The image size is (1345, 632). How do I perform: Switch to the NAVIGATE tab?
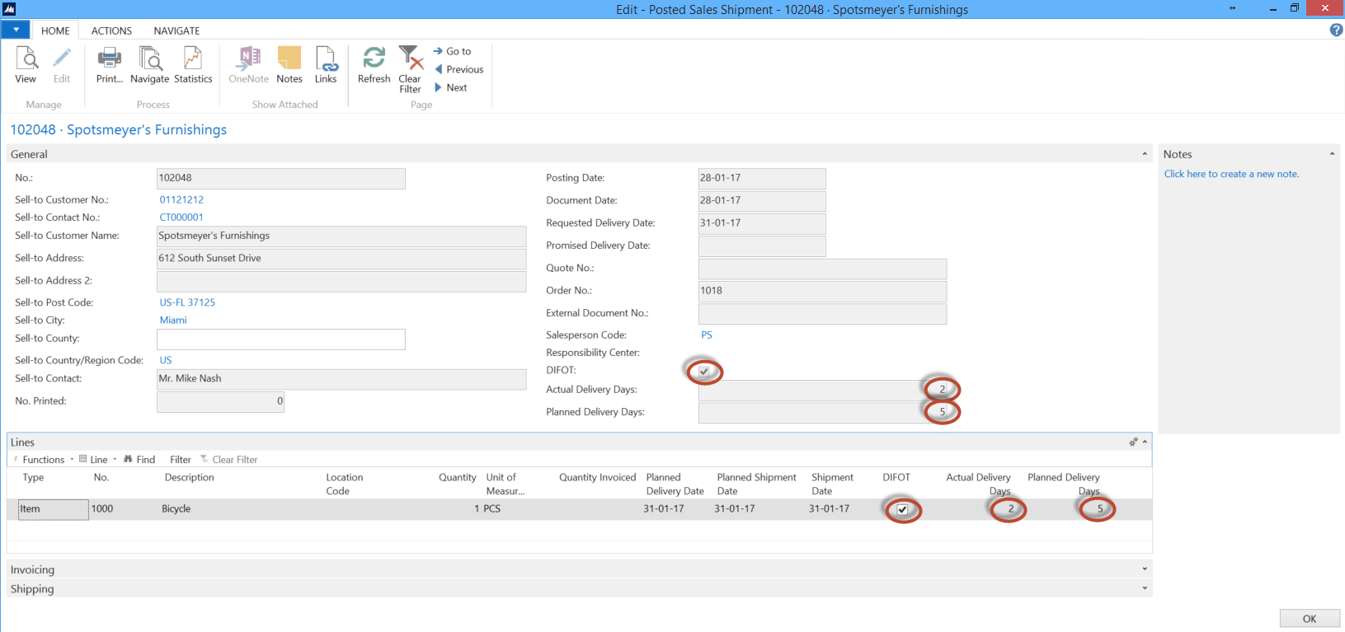(x=176, y=30)
